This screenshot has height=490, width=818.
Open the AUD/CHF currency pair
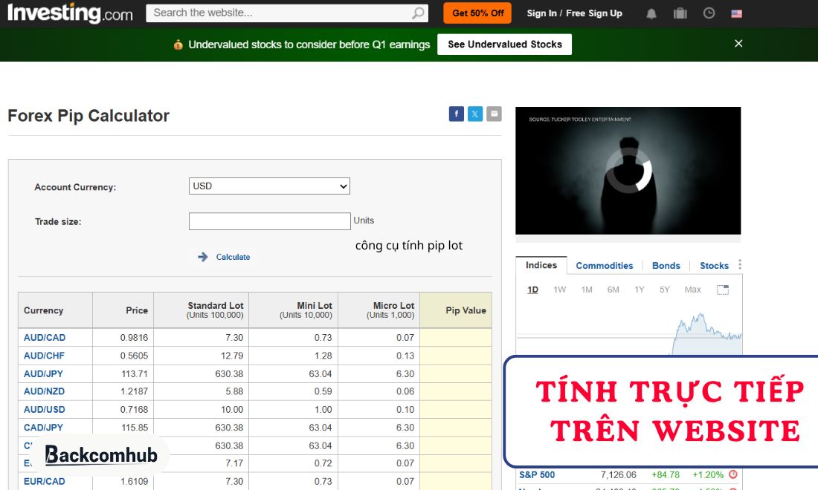pos(44,356)
